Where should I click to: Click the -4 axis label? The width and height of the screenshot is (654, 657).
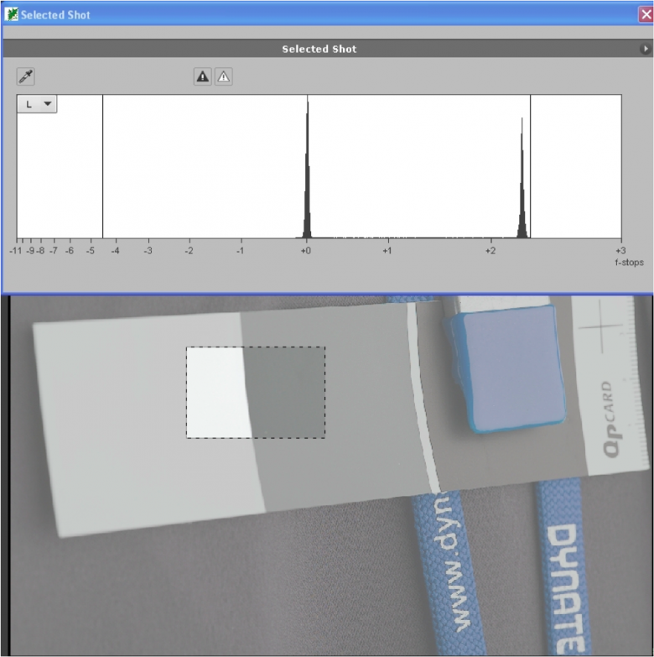point(115,251)
